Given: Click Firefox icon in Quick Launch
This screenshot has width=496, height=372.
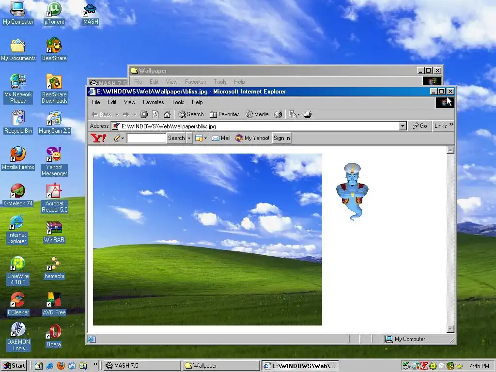Looking at the screenshot, I should click(x=61, y=366).
